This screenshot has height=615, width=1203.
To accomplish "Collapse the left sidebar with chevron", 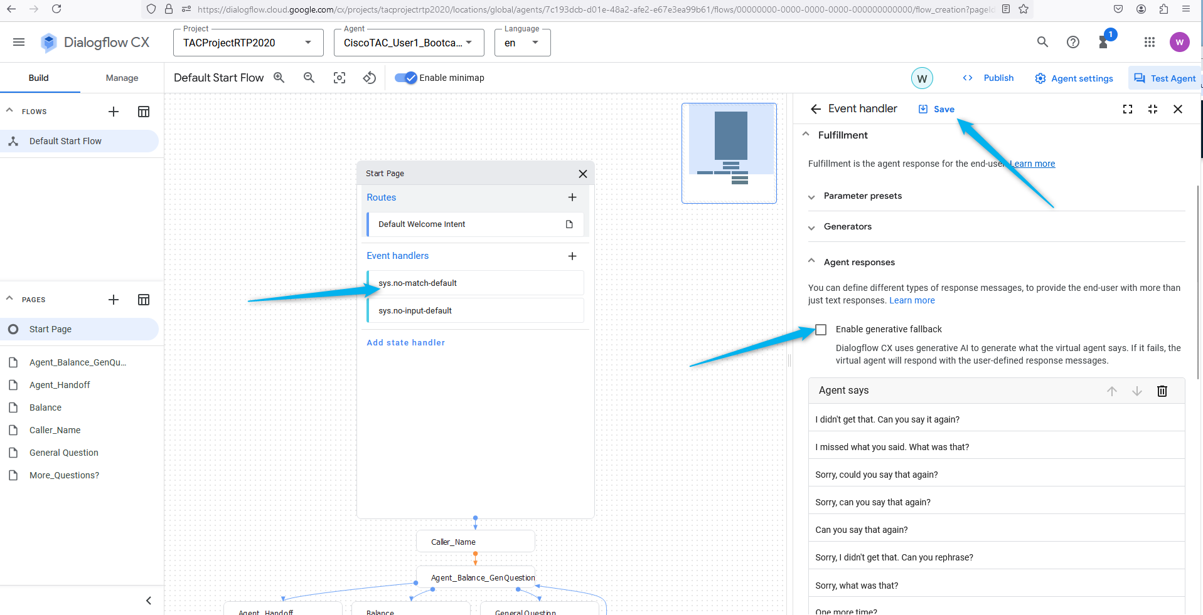I will pos(149,601).
